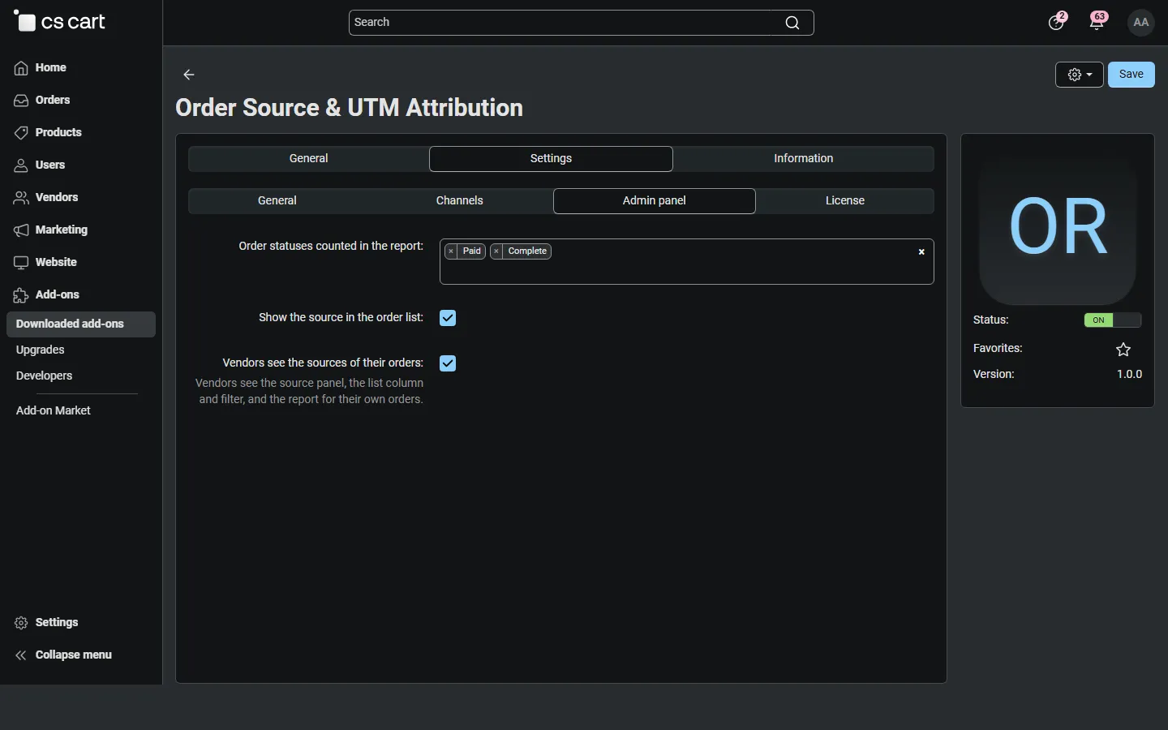1168x730 pixels.
Task: Click the search magnifier icon
Action: click(x=792, y=23)
